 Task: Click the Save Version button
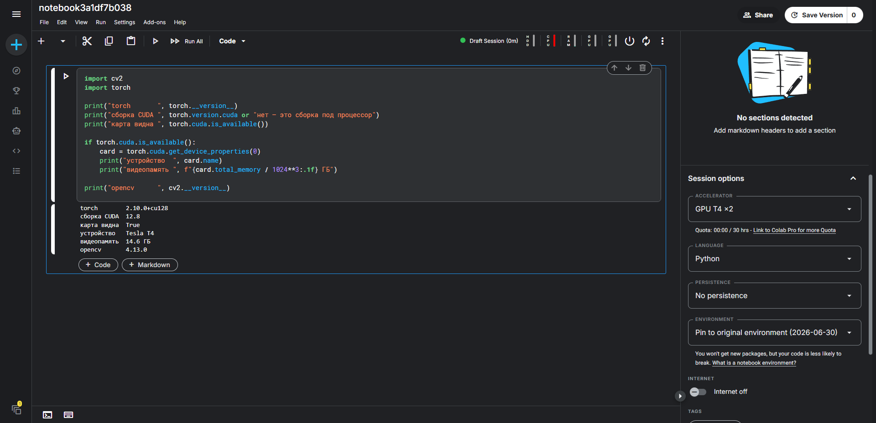point(816,15)
